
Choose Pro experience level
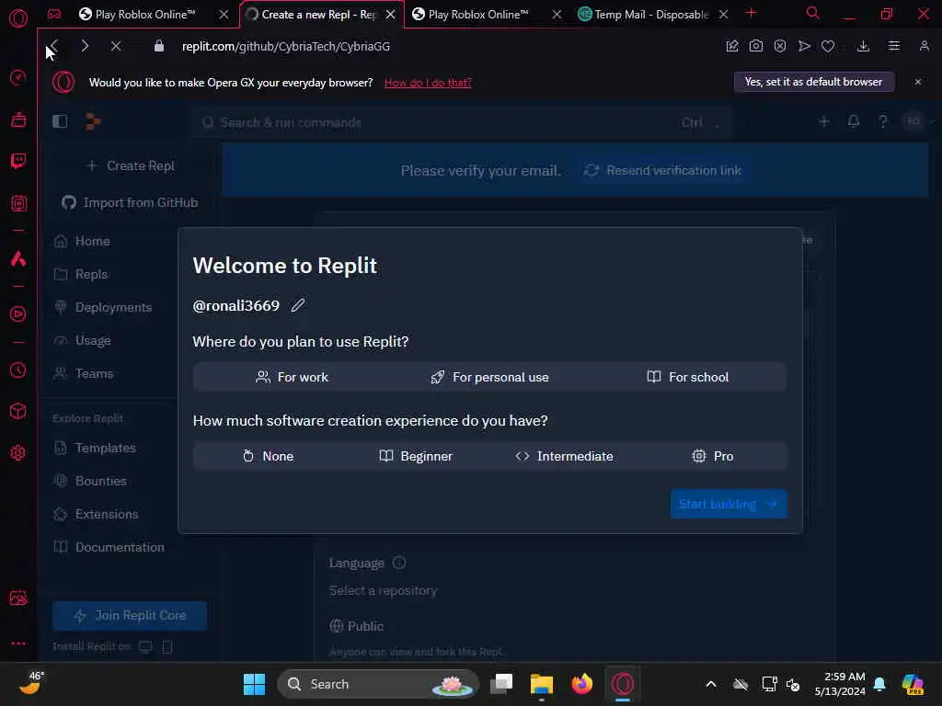pos(713,456)
